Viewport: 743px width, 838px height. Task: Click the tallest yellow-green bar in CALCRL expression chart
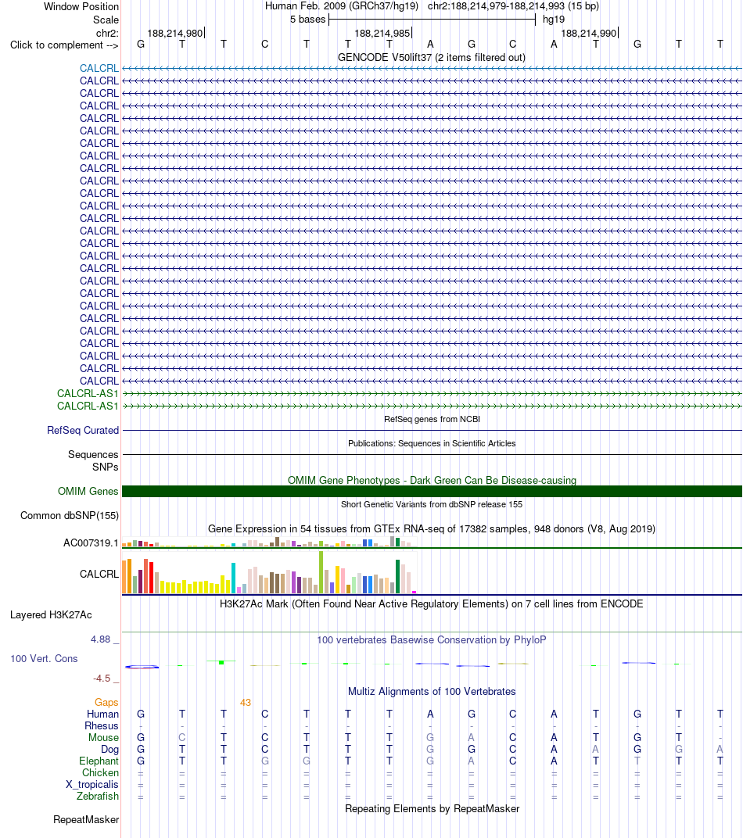pos(321,572)
